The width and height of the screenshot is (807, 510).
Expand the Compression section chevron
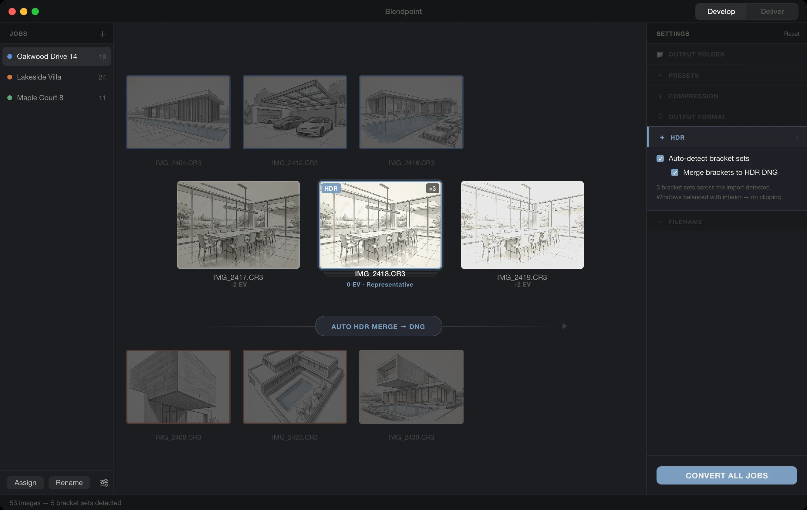(x=798, y=96)
